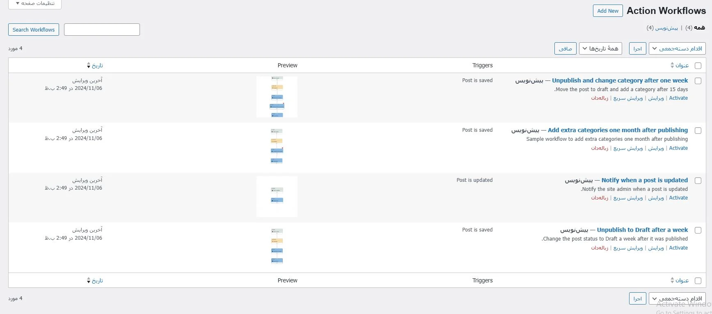Open the همهٔ تاریخ‌ها date dropdown

click(x=600, y=48)
